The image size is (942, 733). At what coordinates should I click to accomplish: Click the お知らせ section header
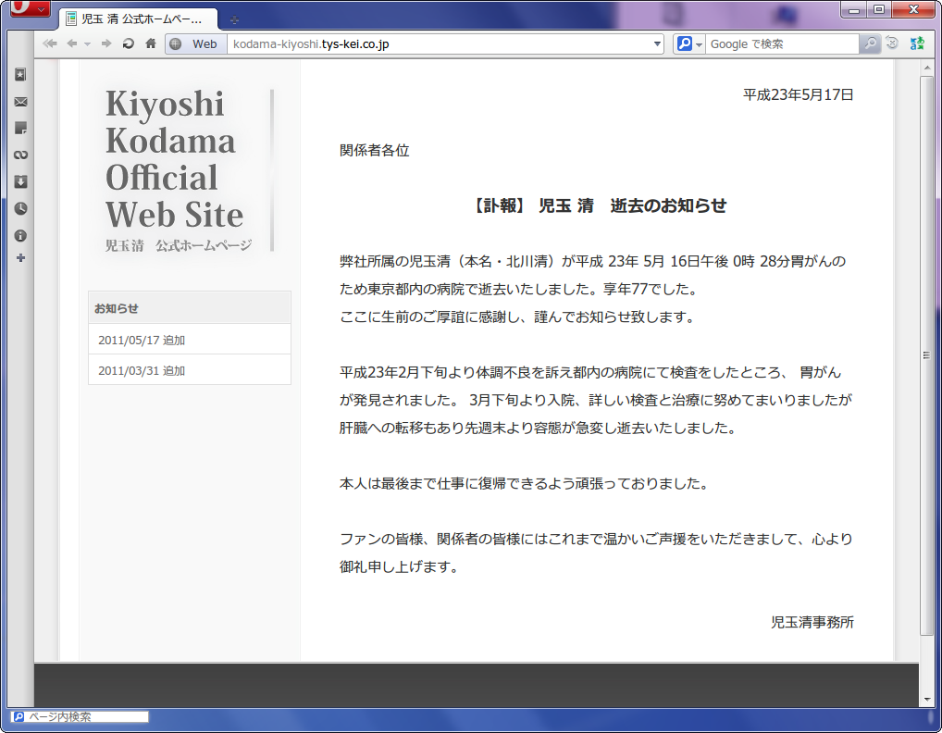(190, 308)
